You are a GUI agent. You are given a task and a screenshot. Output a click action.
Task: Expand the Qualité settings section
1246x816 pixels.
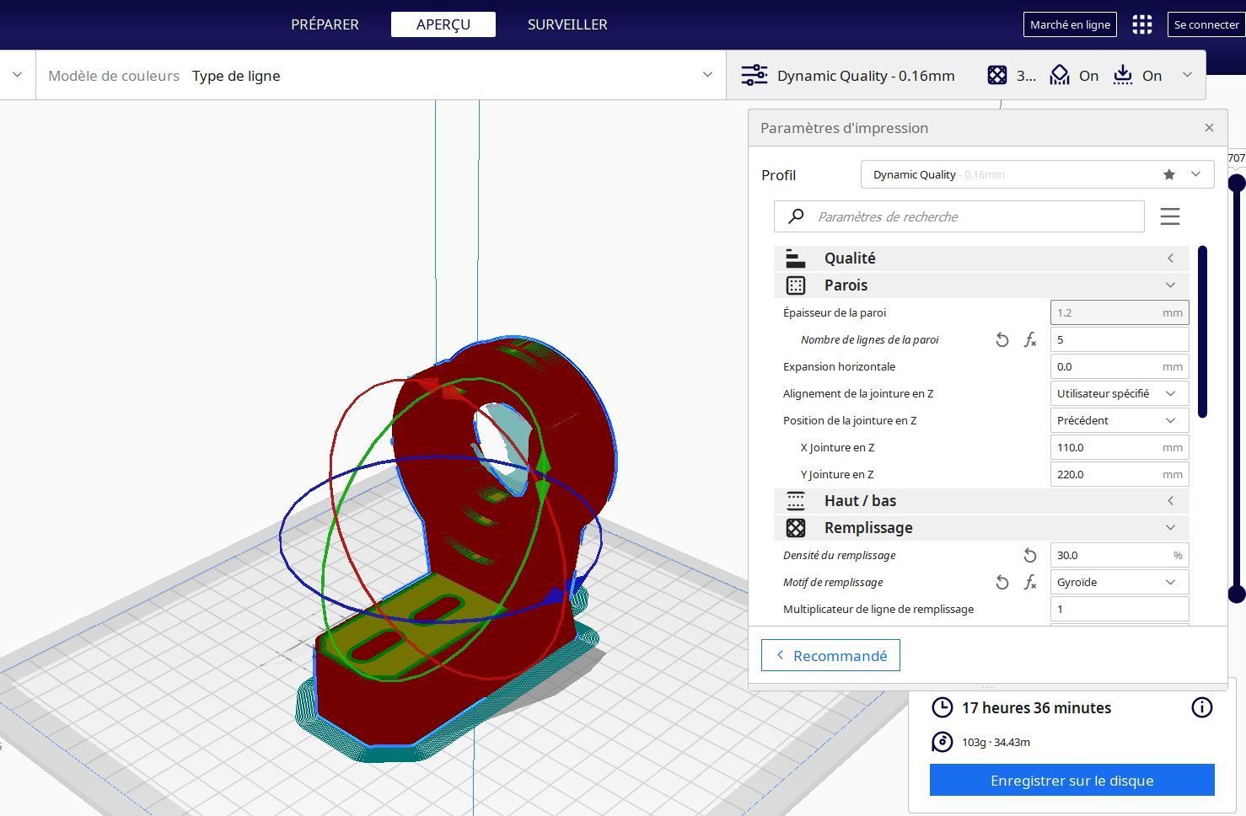pyautogui.click(x=981, y=259)
